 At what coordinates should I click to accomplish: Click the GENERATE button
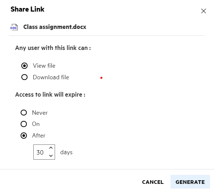[190, 182]
